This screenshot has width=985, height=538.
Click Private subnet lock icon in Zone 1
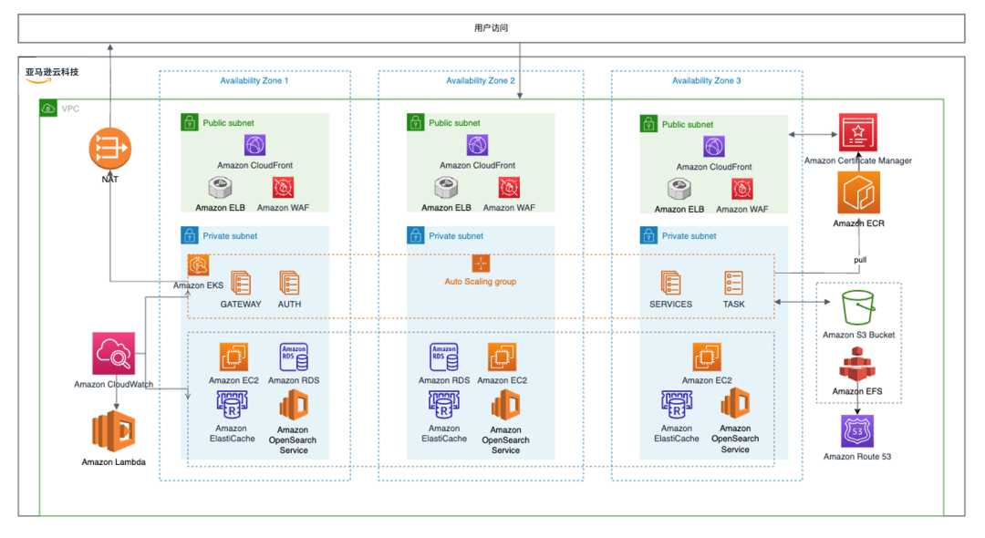[x=190, y=235]
